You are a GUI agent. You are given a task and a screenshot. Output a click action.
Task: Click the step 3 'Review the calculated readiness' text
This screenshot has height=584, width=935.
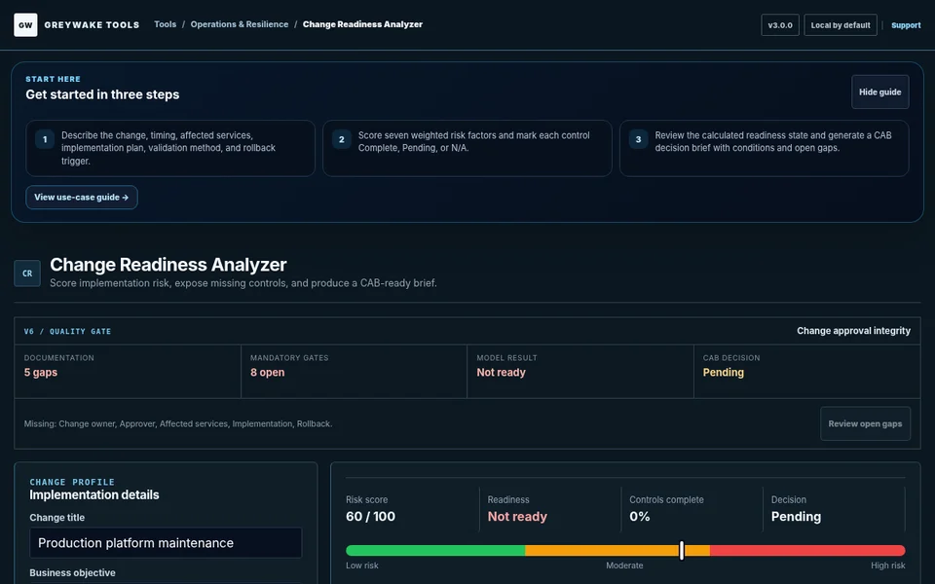773,142
